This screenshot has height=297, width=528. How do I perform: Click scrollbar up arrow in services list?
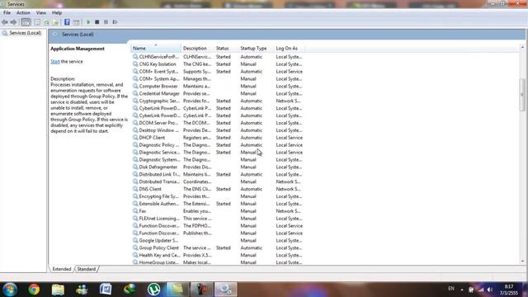[522, 48]
